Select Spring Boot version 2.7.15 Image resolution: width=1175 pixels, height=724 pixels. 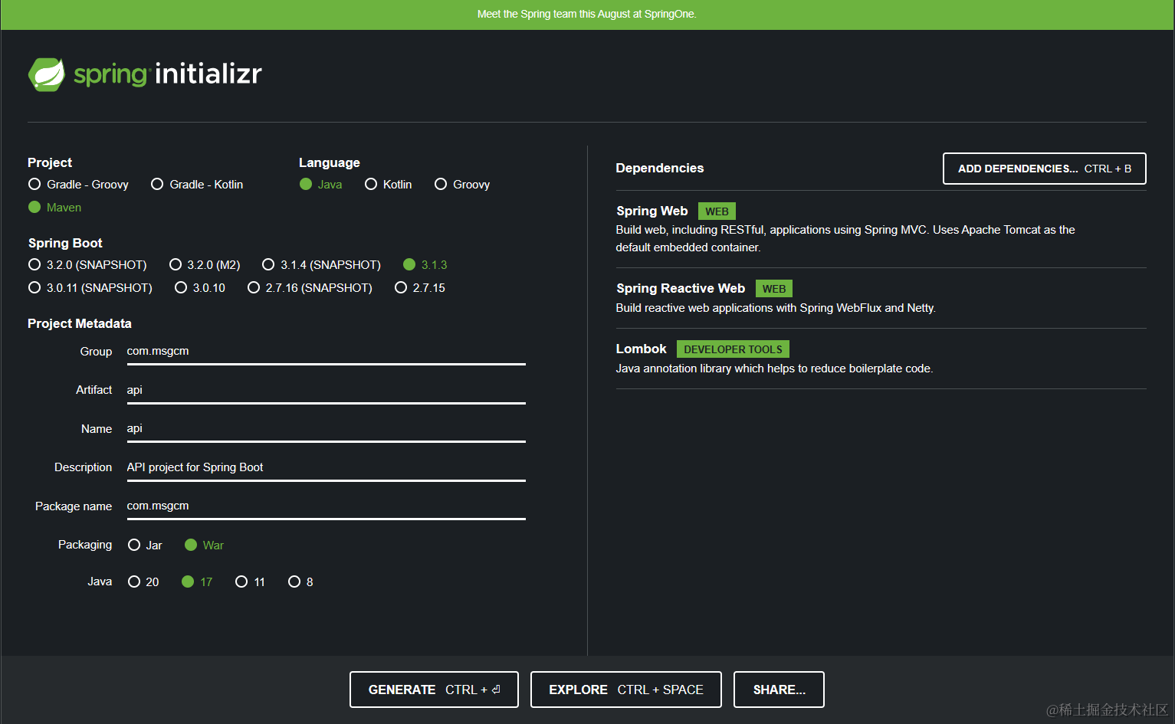point(419,288)
